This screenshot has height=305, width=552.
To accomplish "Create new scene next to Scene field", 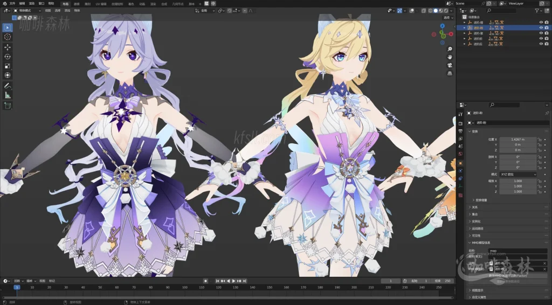I will 489,3.
